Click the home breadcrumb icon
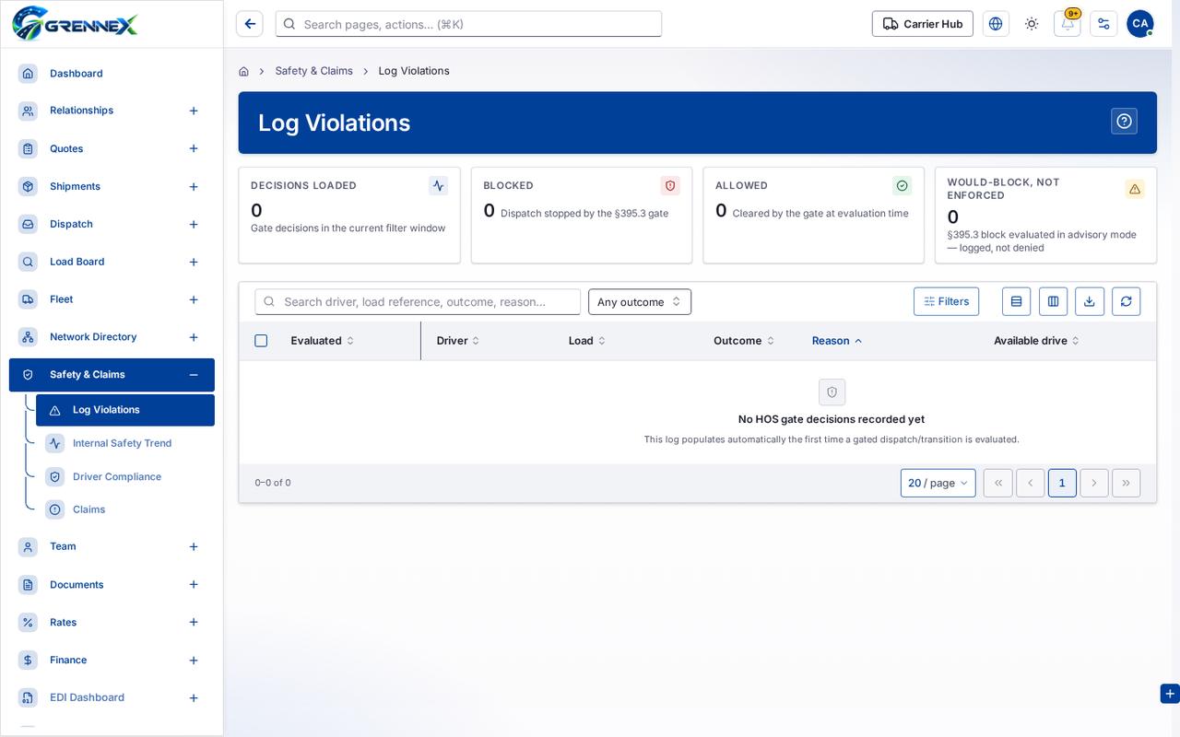This screenshot has height=737, width=1180. (x=243, y=71)
